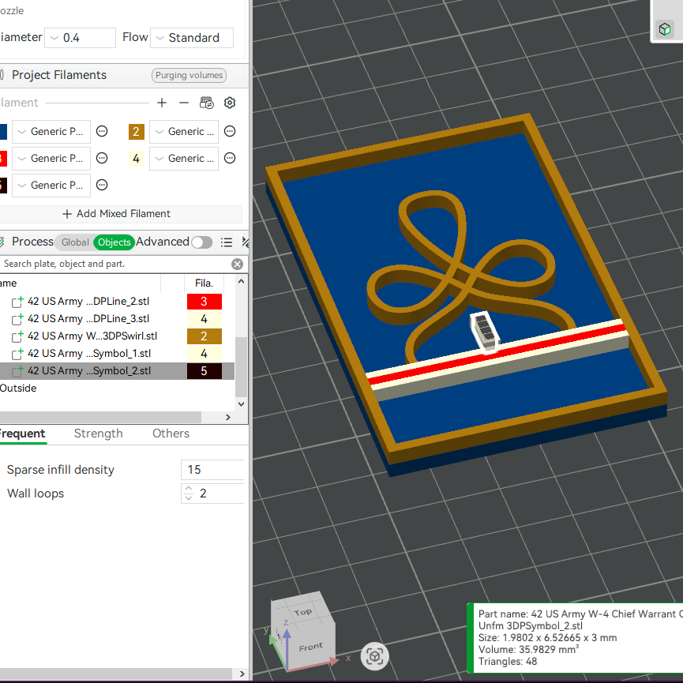Click filament 2 cell of 3DPSwirl.stl
This screenshot has width=683, height=683.
point(205,336)
